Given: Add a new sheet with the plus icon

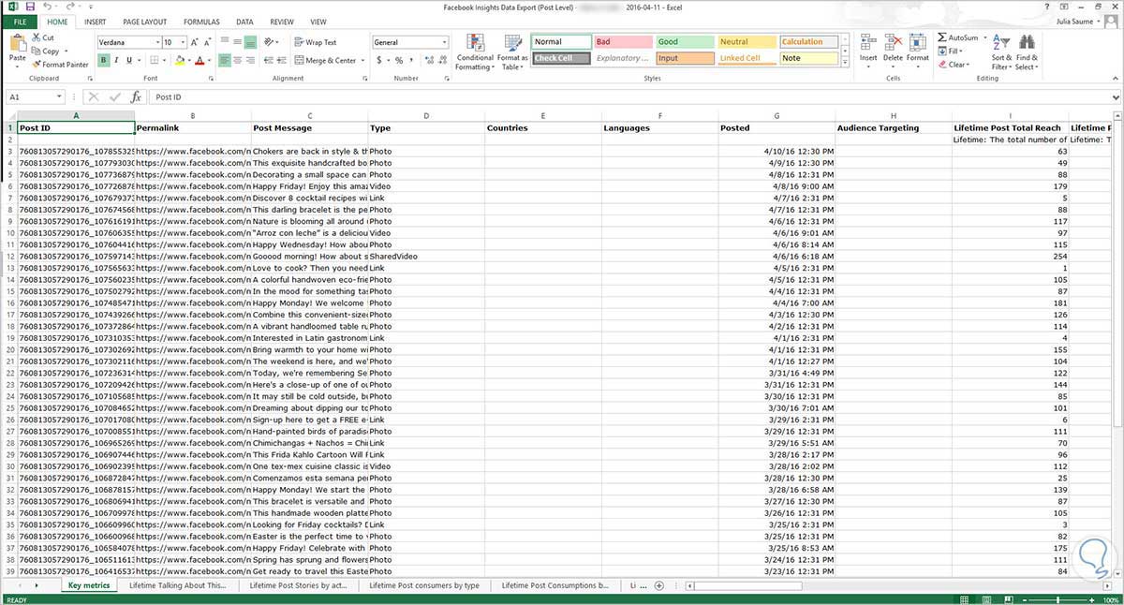Looking at the screenshot, I should (x=659, y=585).
